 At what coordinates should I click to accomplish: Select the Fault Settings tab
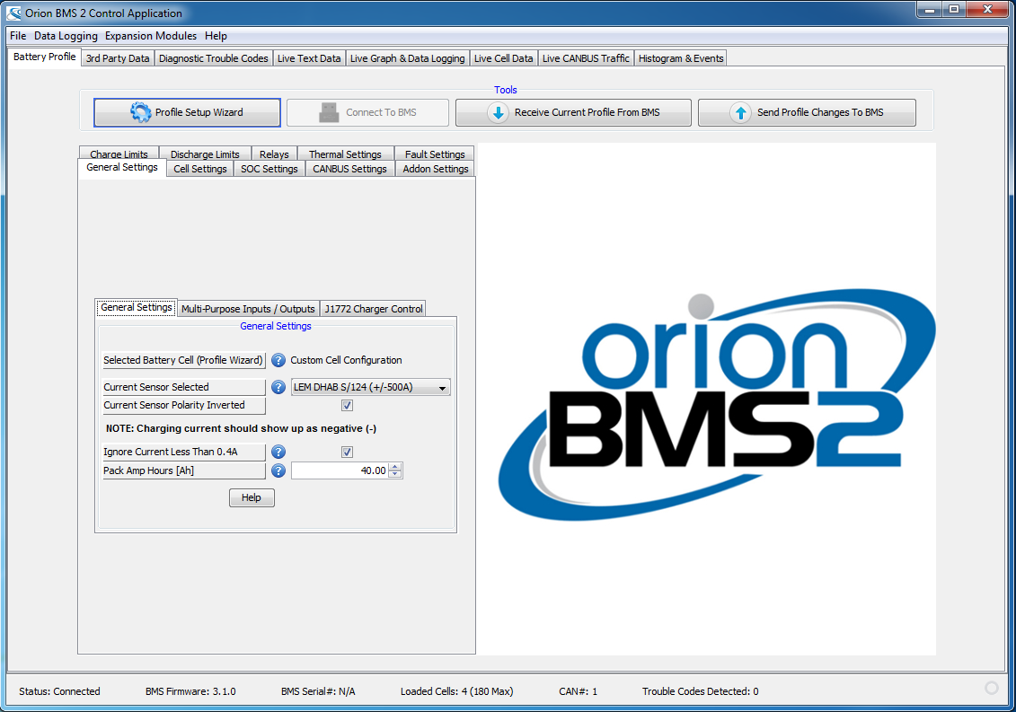tap(435, 154)
